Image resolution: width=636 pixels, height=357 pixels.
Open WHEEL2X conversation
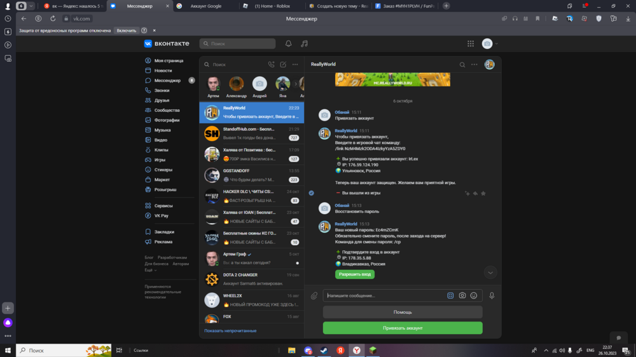[x=251, y=300]
